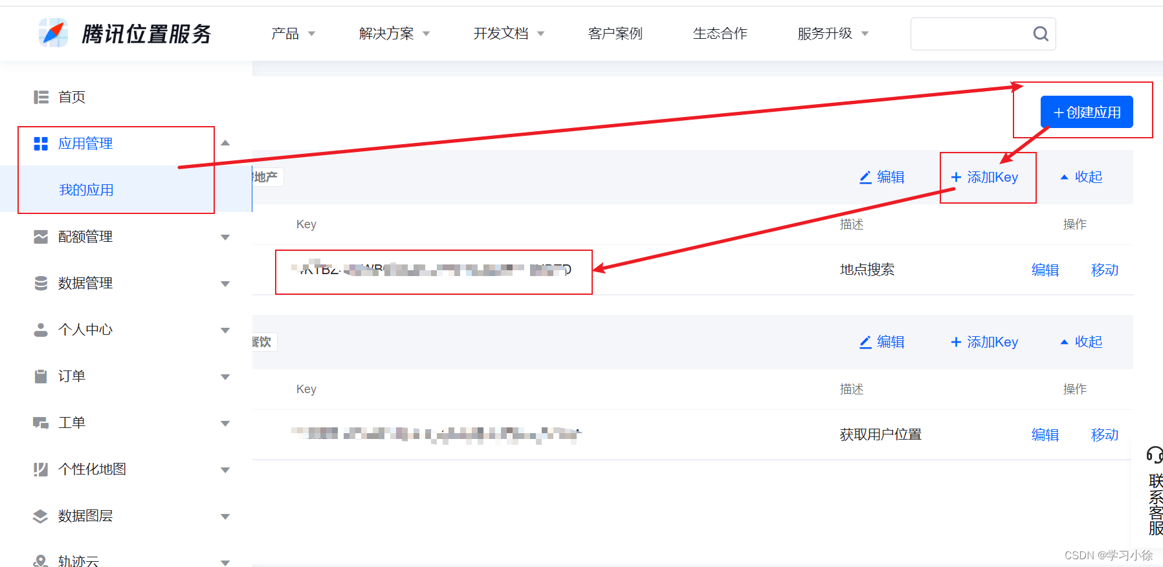This screenshot has height=567, width=1163.
Task: Open the 产品 dropdown menu
Action: [x=293, y=34]
